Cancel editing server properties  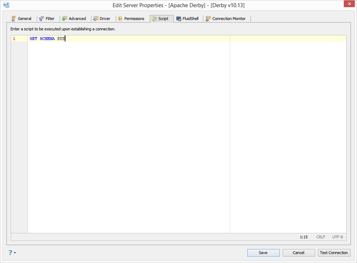pyautogui.click(x=299, y=253)
